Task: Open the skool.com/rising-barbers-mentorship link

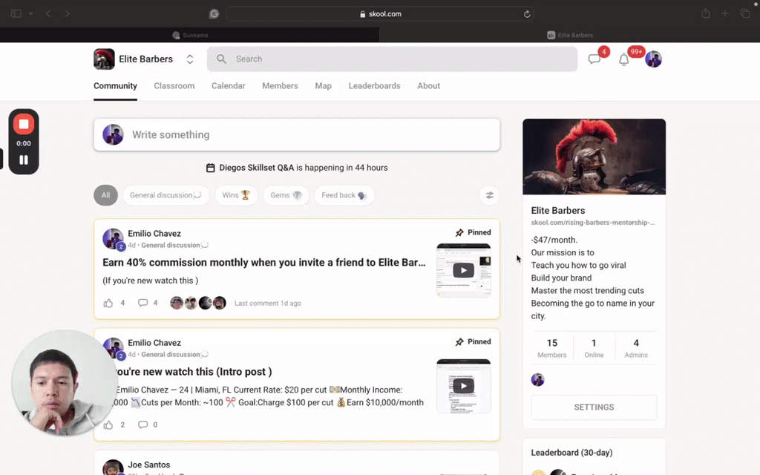Action: click(593, 223)
